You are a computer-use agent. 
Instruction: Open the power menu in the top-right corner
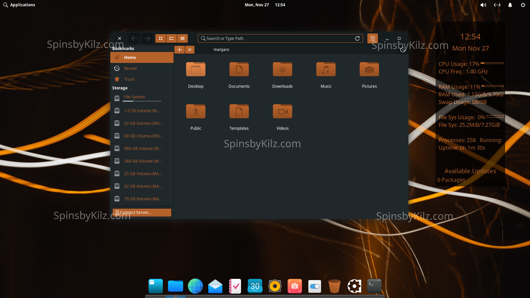pyautogui.click(x=523, y=5)
